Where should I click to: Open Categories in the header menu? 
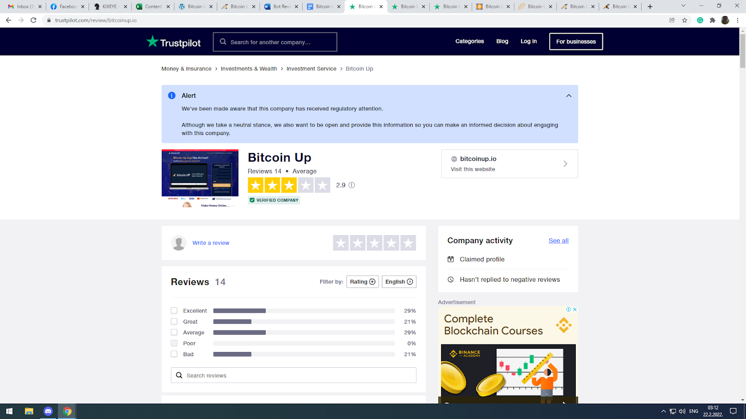[x=470, y=41]
